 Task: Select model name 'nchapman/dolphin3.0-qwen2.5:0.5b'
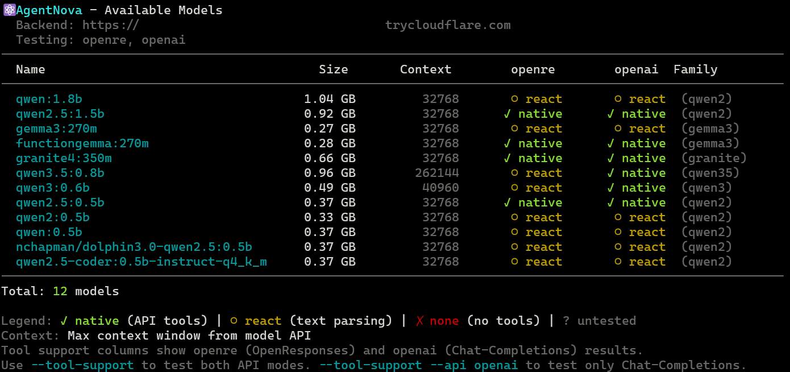134,247
